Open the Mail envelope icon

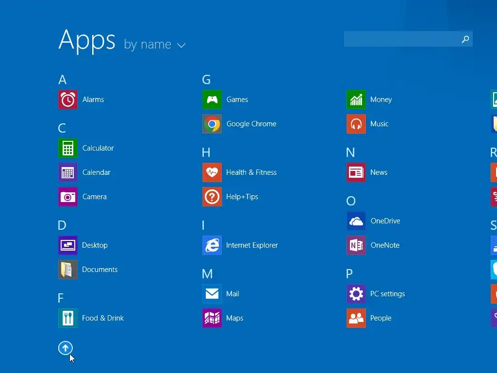click(212, 294)
